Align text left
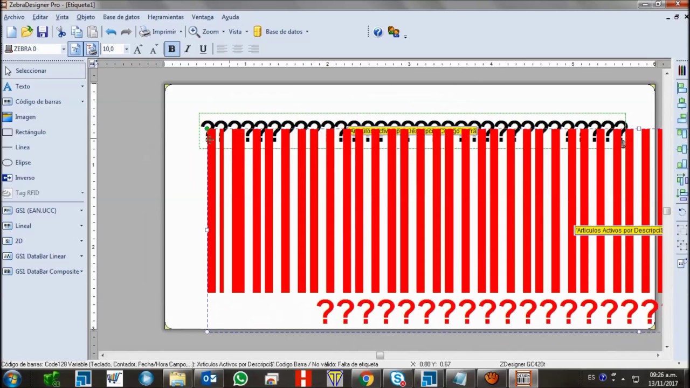The width and height of the screenshot is (690, 388). [x=221, y=49]
